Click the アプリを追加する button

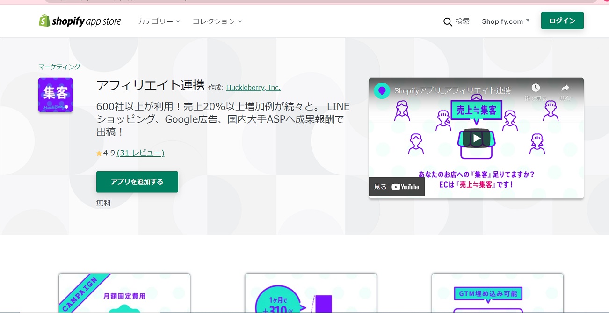[137, 182]
